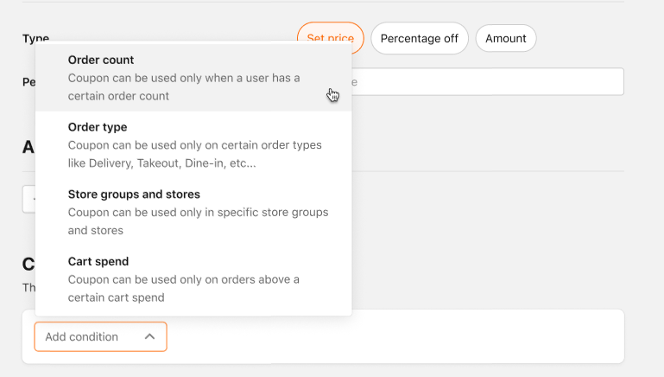This screenshot has width=664, height=377.
Task: Pick the Cart spend condition
Action: click(x=98, y=261)
